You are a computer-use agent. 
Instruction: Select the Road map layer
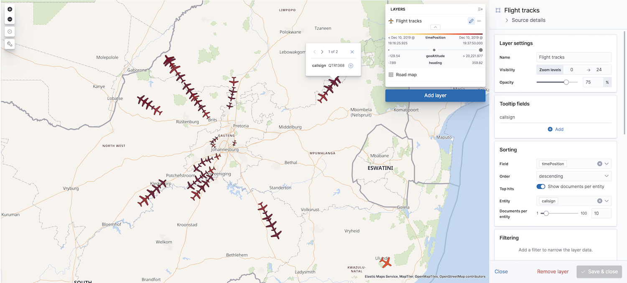[406, 75]
